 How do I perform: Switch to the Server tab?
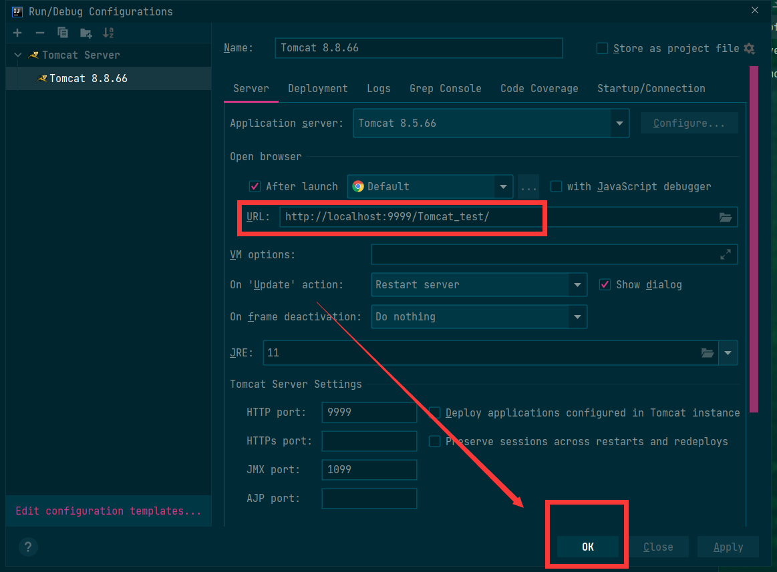click(x=251, y=89)
